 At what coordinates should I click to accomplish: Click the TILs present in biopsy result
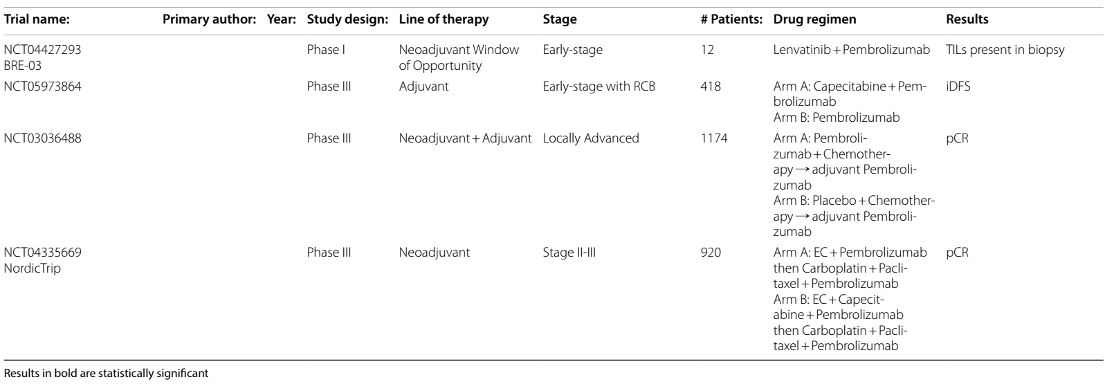(x=1005, y=50)
